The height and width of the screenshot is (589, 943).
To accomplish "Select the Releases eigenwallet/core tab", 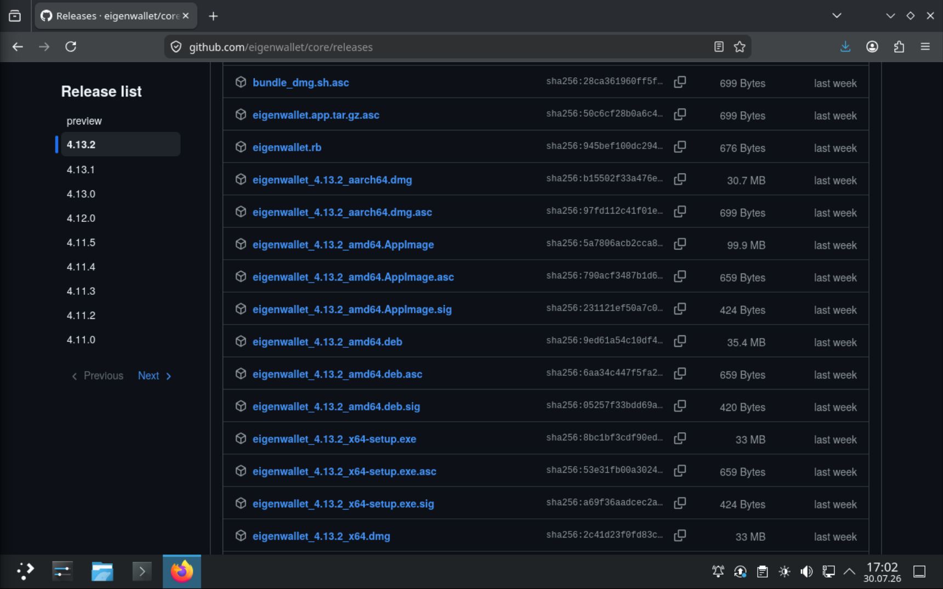I will [116, 16].
